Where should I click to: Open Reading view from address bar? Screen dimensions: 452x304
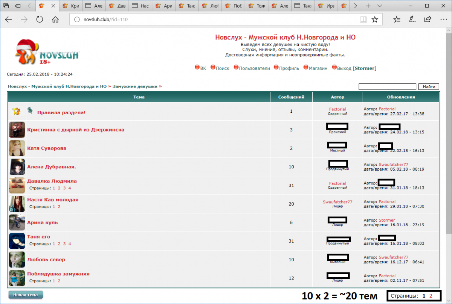(x=363, y=20)
